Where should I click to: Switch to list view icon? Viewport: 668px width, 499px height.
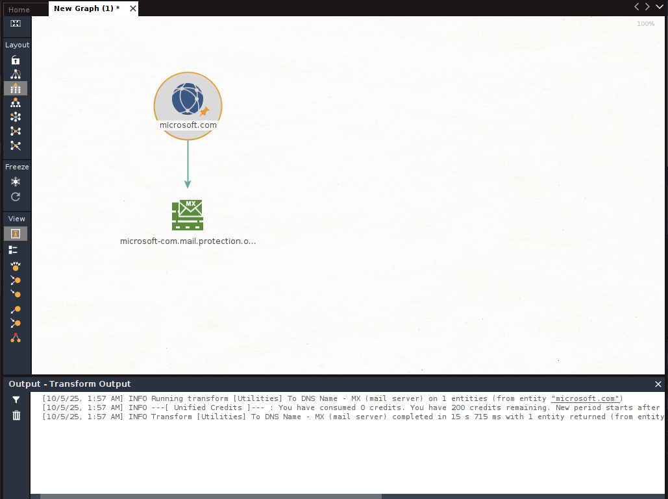click(13, 250)
